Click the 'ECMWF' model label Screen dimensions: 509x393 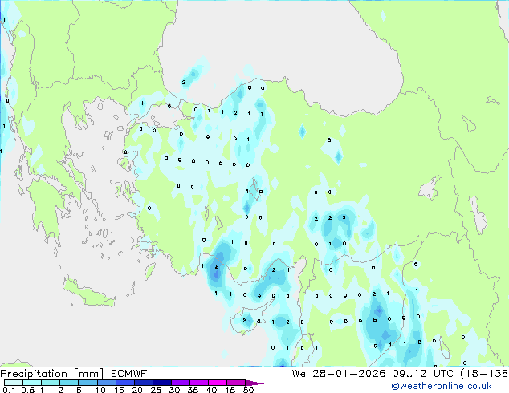(x=129, y=374)
